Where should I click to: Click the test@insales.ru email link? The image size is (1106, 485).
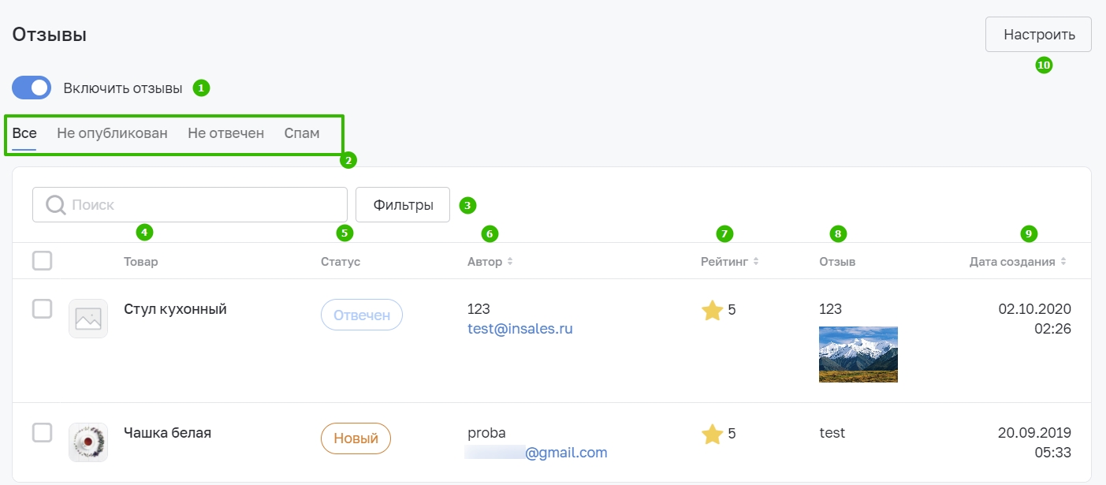520,329
